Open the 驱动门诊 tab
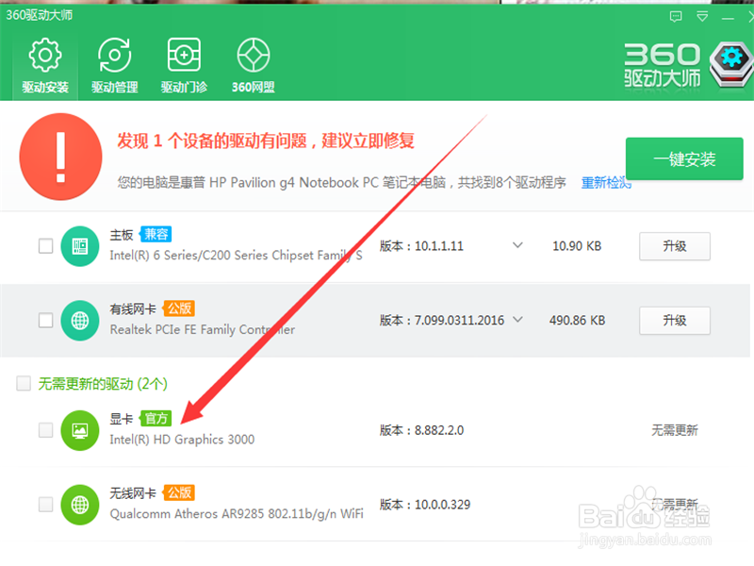The image size is (754, 566). click(184, 66)
